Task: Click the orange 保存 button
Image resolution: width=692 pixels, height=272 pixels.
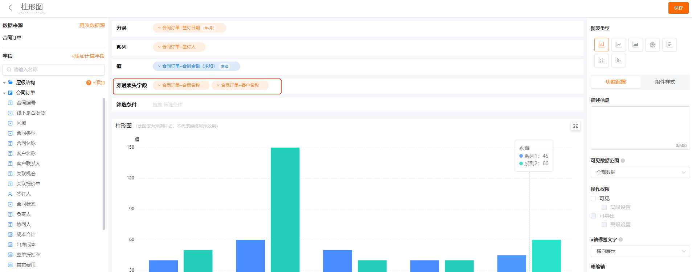Action: point(678,8)
